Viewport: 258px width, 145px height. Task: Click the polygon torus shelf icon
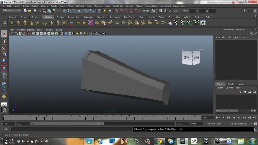(x=44, y=23)
